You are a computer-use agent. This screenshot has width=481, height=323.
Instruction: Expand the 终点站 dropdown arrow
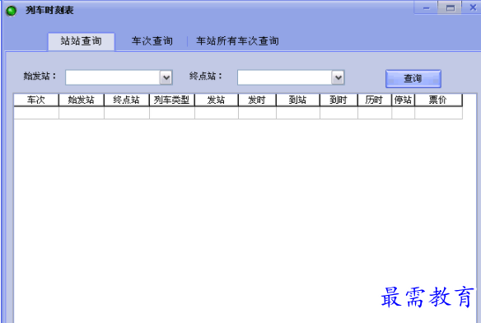[x=338, y=77]
